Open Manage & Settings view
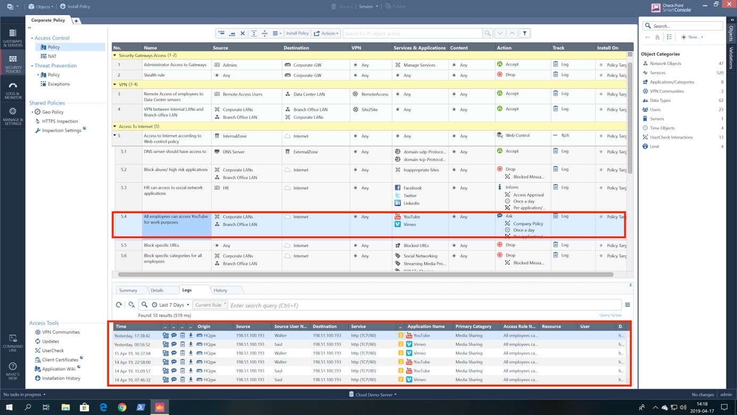Screen dimensions: 737x415 [12, 116]
